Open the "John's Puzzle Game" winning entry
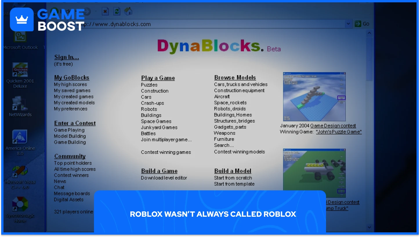The height and width of the screenshot is (237, 420). tap(338, 132)
